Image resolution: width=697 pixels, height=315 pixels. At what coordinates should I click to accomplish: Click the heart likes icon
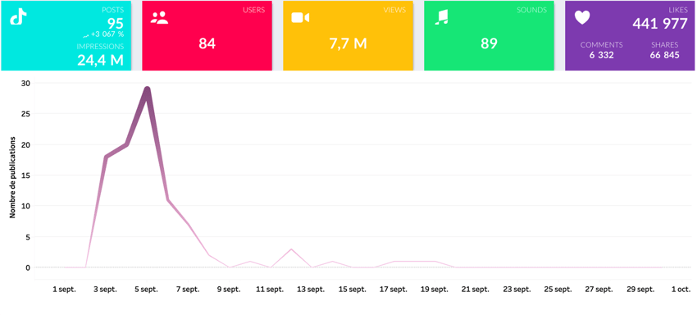point(582,17)
